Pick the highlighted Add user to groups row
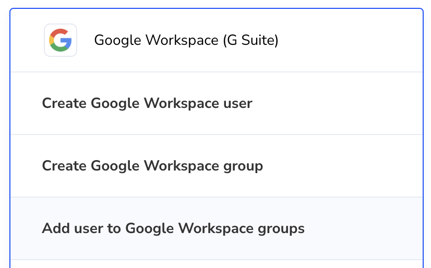 tap(217, 228)
